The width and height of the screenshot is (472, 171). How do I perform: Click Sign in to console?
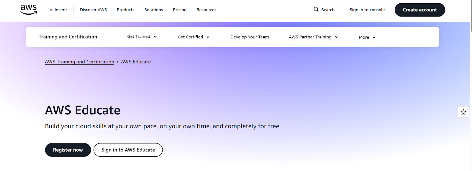click(x=367, y=10)
